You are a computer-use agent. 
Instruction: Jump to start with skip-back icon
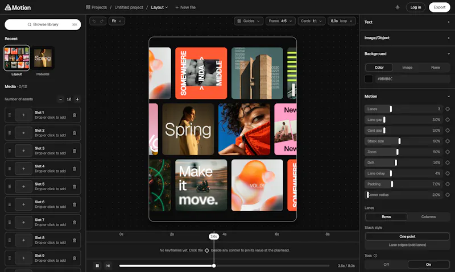pyautogui.click(x=108, y=266)
